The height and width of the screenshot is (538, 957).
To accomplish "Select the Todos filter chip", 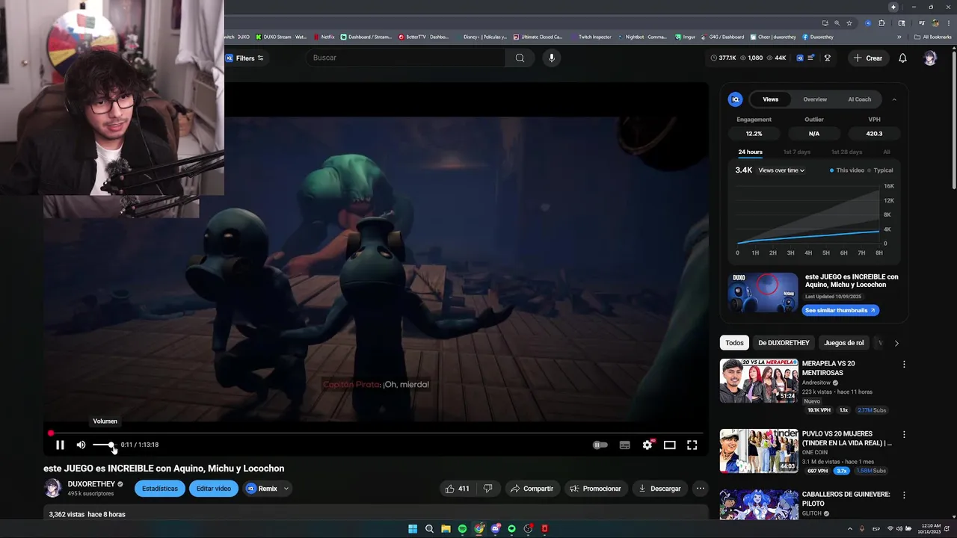I will [x=734, y=342].
